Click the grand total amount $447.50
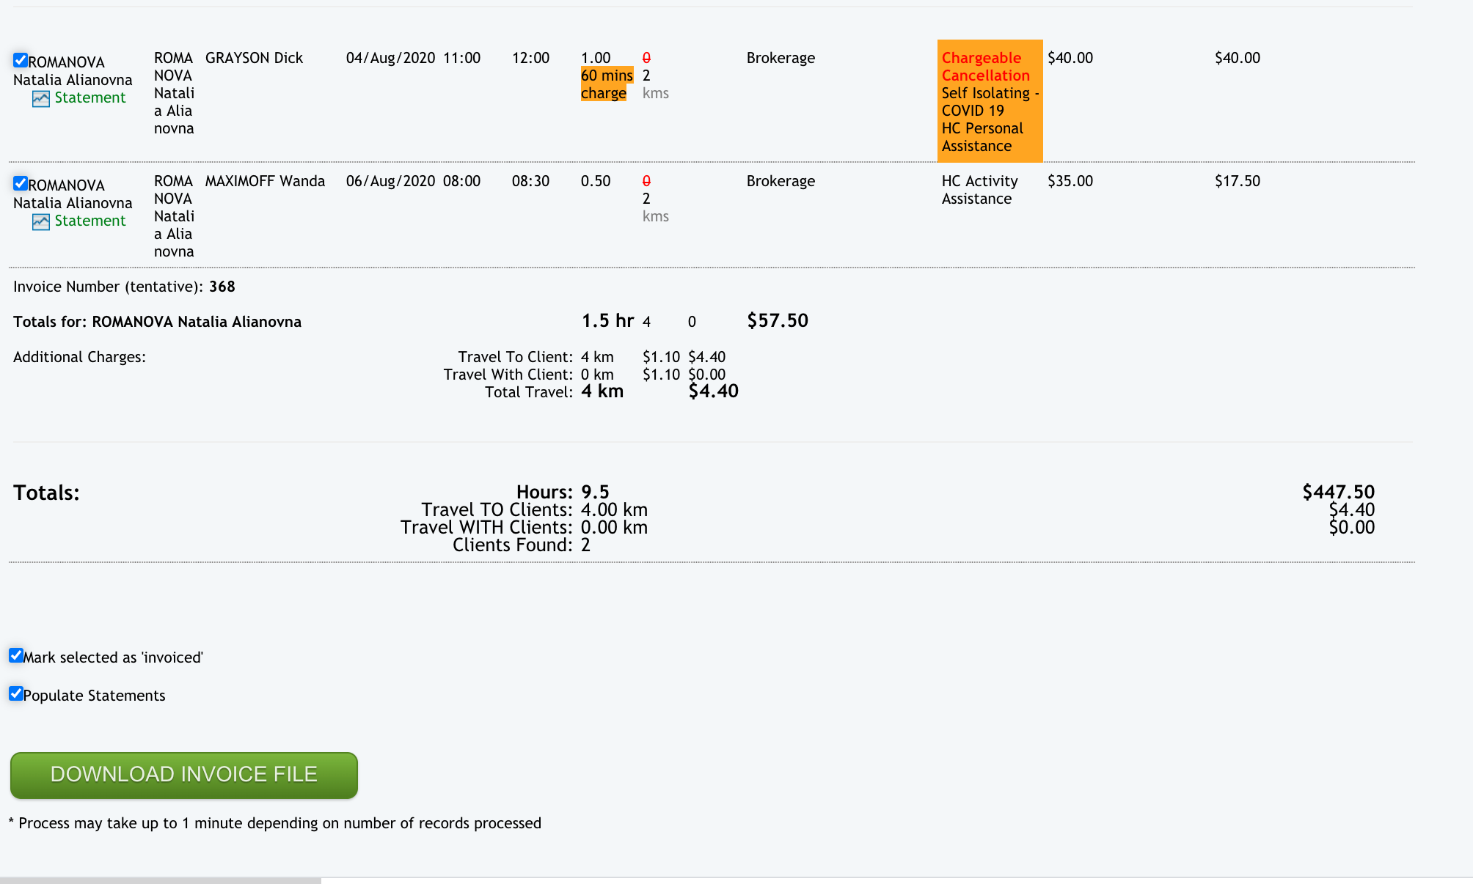Image resolution: width=1473 pixels, height=884 pixels. point(1338,492)
